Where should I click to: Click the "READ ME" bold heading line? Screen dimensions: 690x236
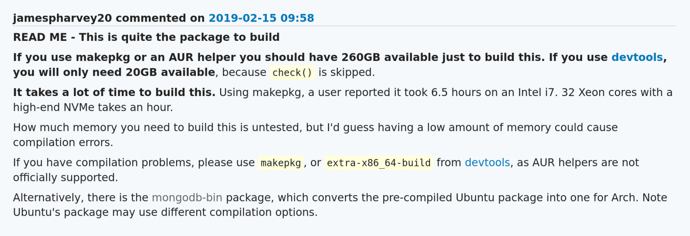click(146, 37)
